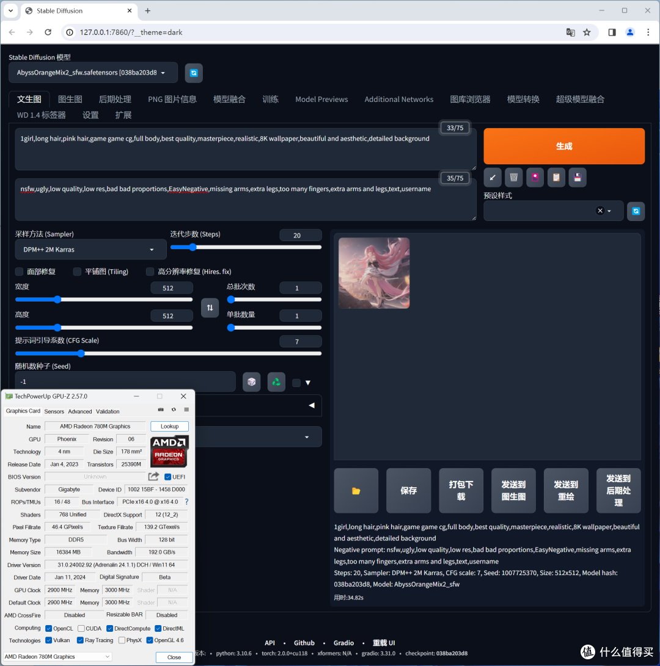This screenshot has width=660, height=666.
Task: Click the 重载 UI footer link
Action: point(384,643)
